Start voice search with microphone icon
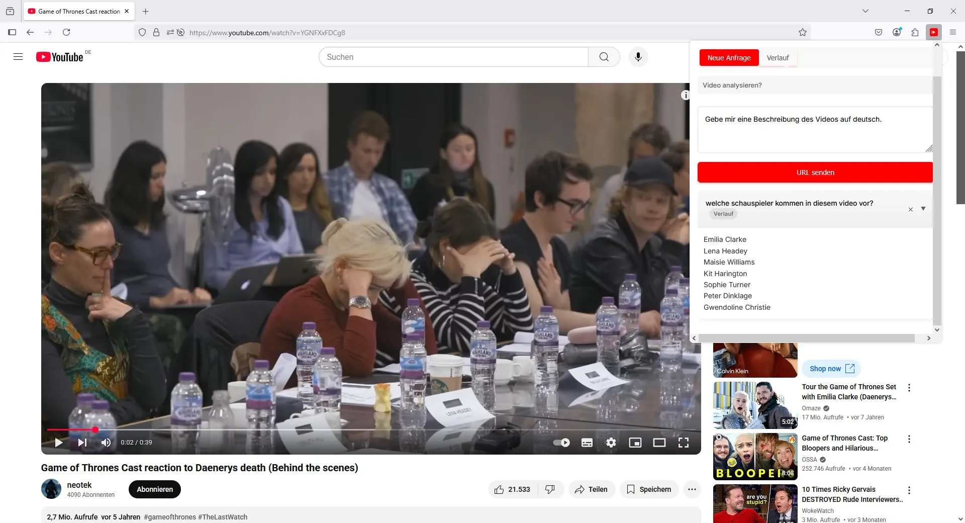The height and width of the screenshot is (523, 965). click(638, 57)
